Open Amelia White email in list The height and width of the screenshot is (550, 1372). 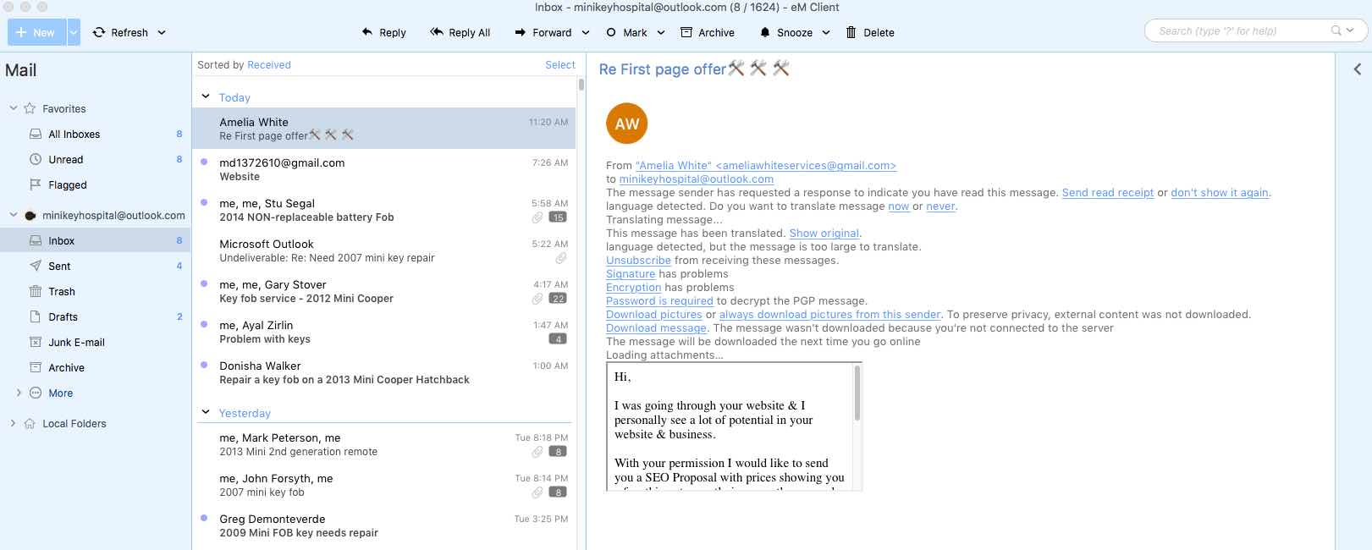(x=384, y=129)
